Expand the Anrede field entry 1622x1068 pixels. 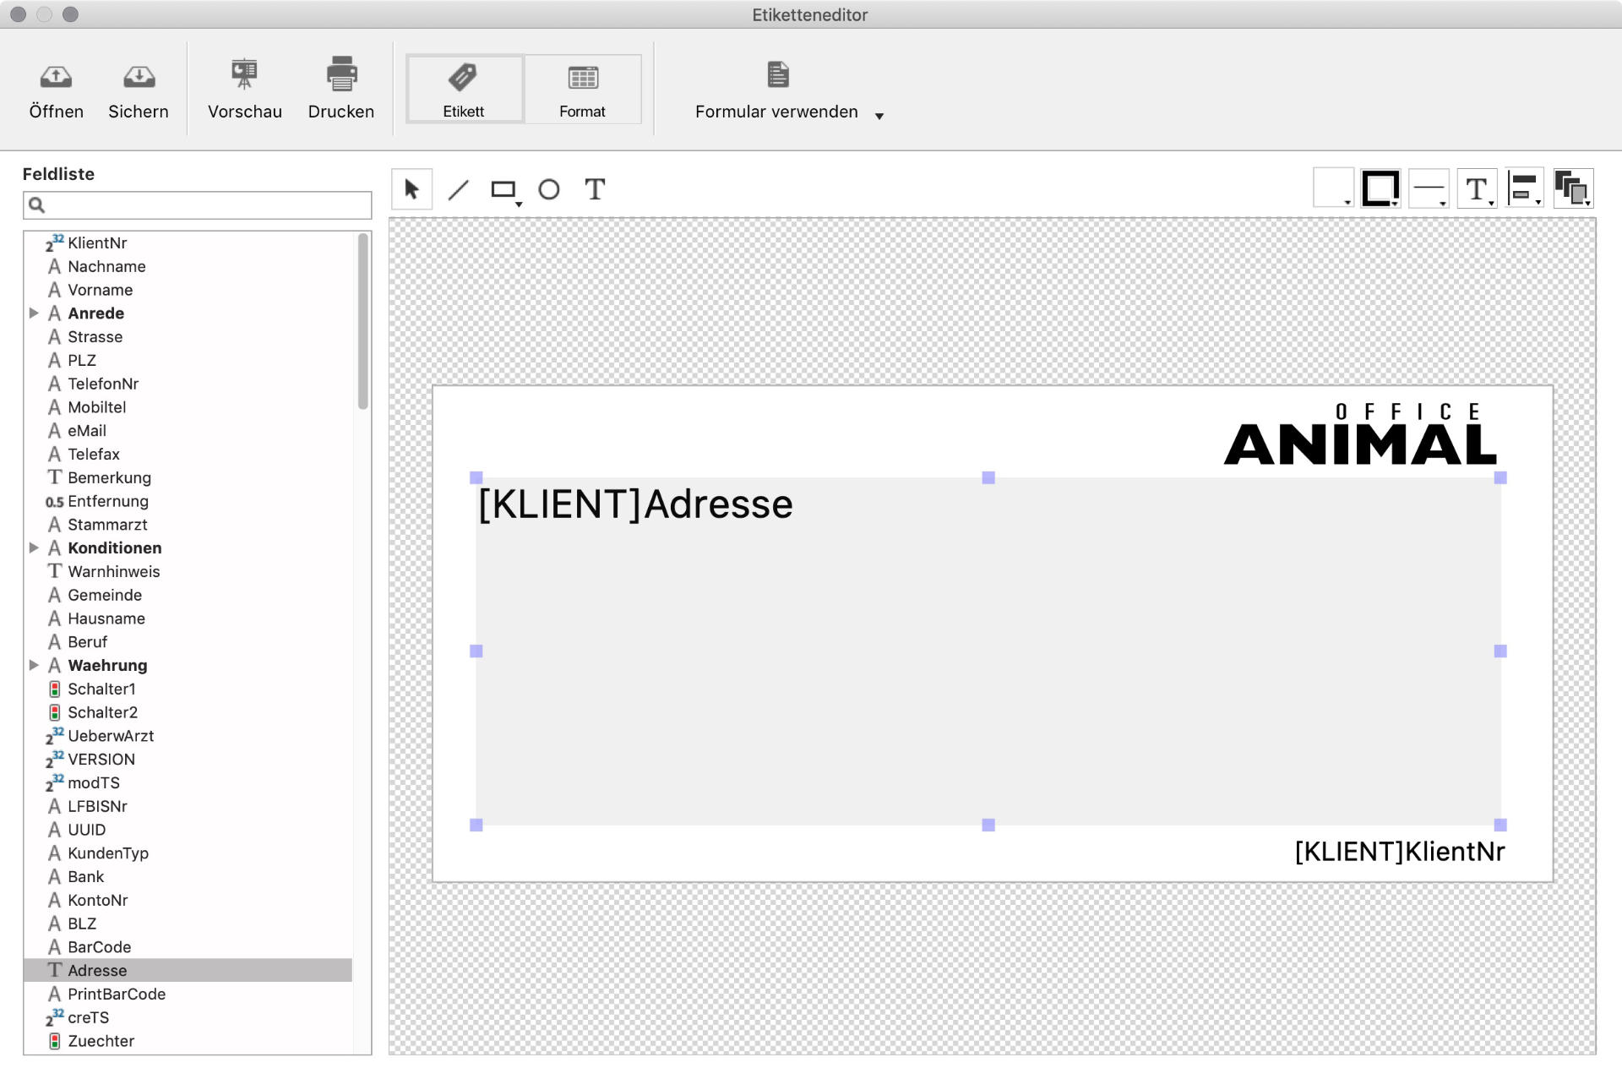(x=35, y=313)
